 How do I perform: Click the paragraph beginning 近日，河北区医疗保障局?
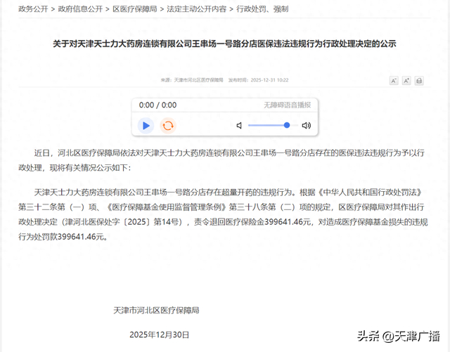pyautogui.click(x=221, y=160)
